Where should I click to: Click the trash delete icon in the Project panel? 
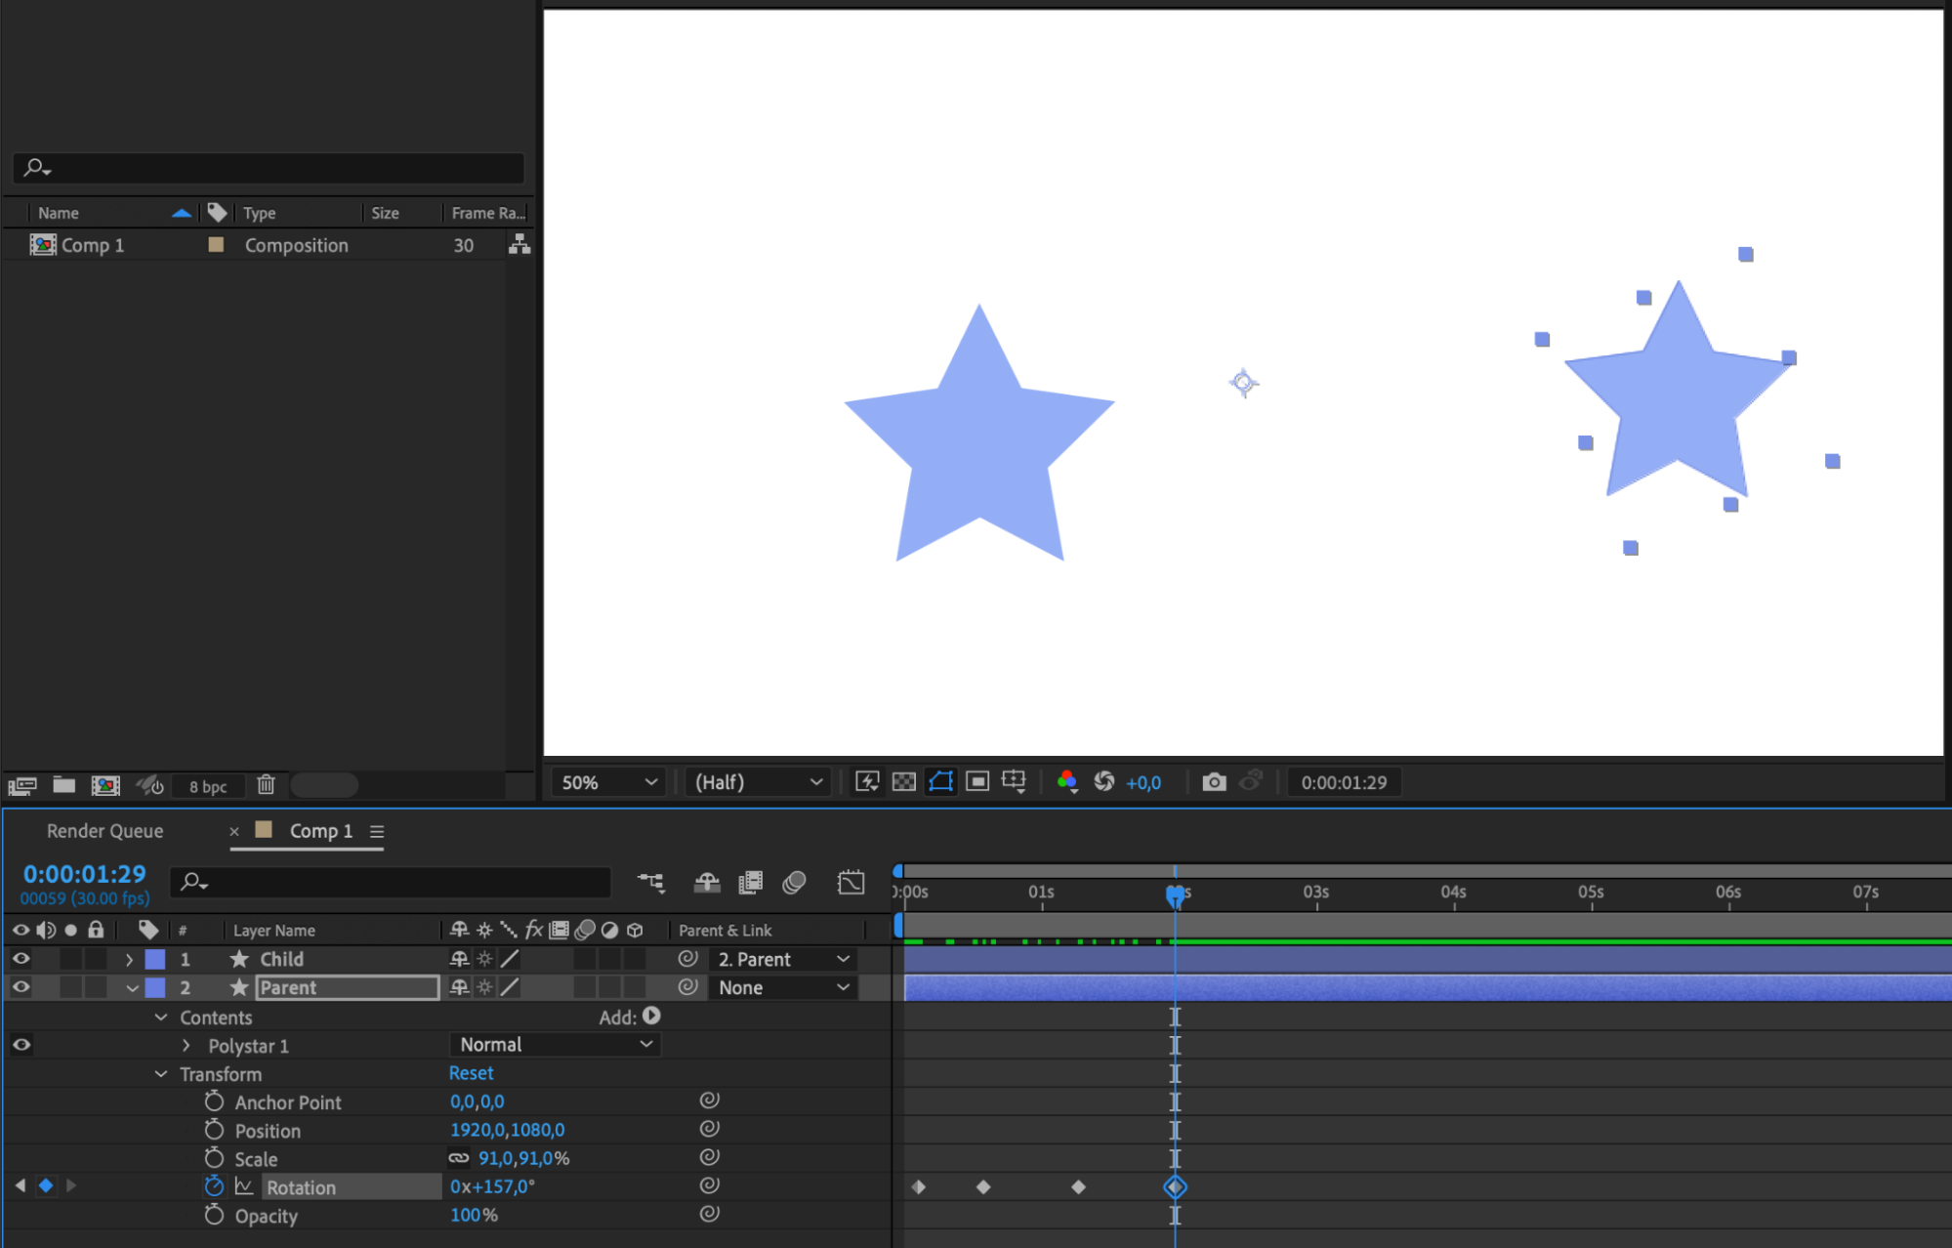[266, 785]
